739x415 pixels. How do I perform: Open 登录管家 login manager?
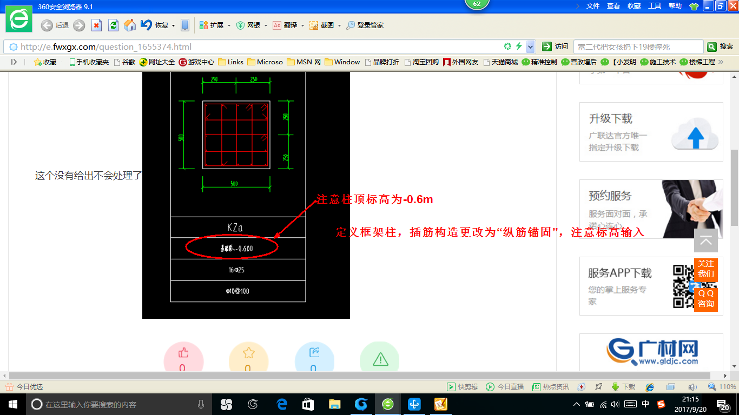tap(365, 25)
